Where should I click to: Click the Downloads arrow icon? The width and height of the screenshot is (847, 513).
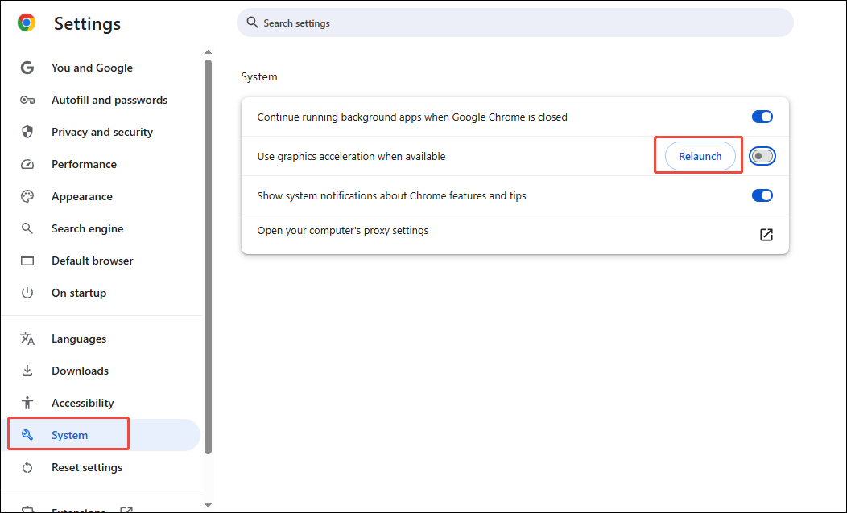coord(27,370)
